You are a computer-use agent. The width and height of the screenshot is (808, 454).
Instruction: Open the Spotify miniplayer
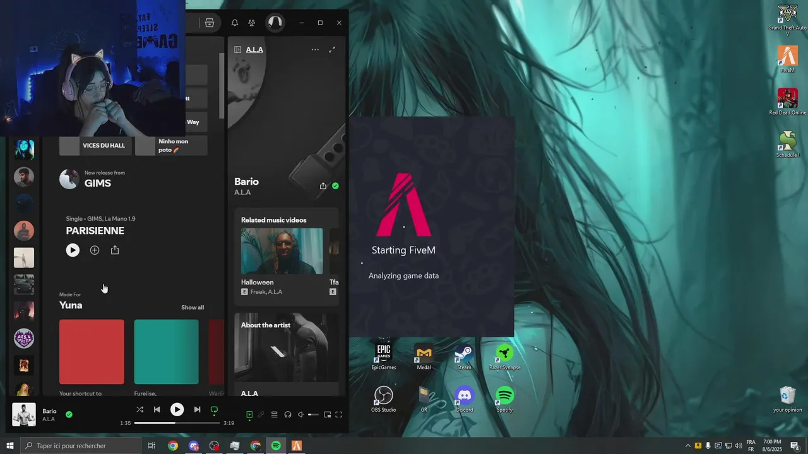pyautogui.click(x=327, y=414)
